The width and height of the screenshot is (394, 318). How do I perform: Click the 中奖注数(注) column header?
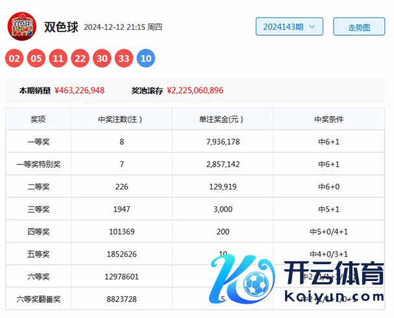click(121, 119)
